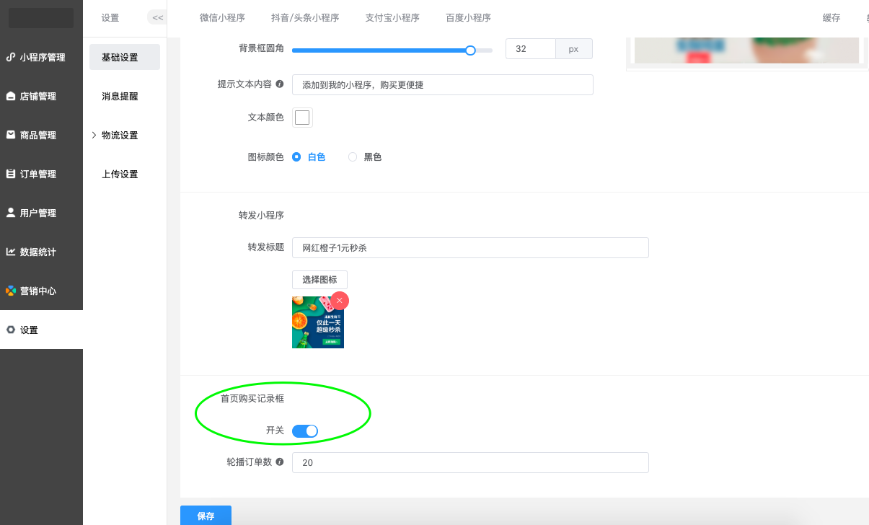Click the 轮播订单数 input field
The width and height of the screenshot is (869, 525).
tap(470, 462)
